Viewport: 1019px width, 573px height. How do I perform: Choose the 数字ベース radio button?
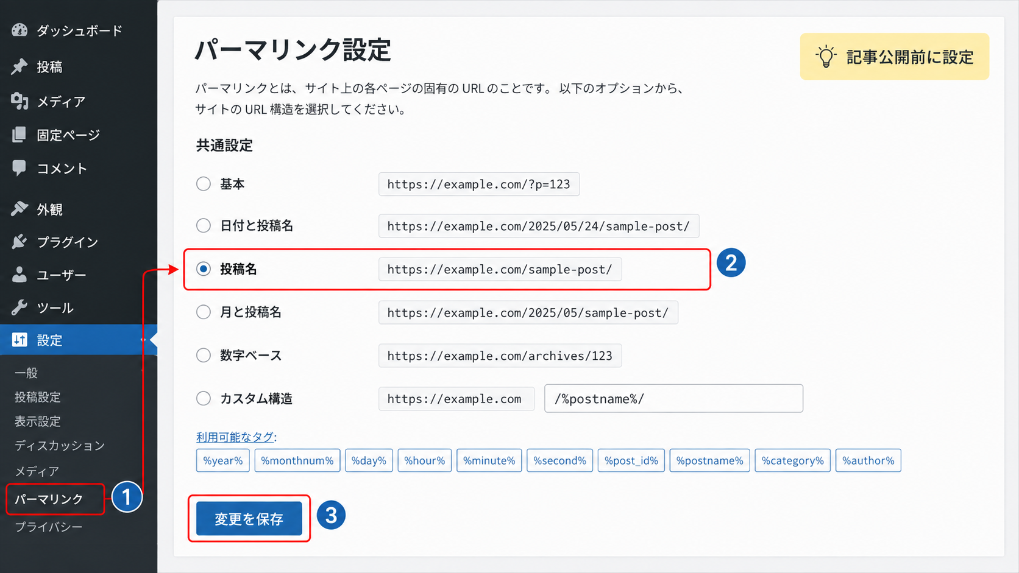204,355
